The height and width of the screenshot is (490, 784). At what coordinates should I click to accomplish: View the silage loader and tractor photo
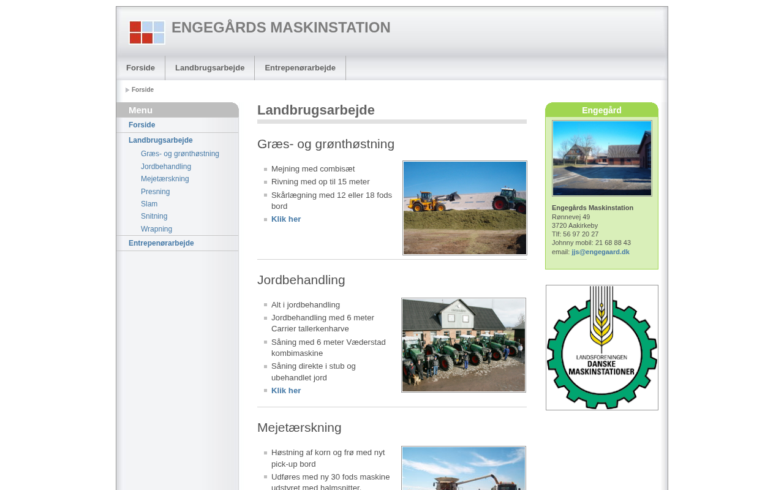[465, 208]
